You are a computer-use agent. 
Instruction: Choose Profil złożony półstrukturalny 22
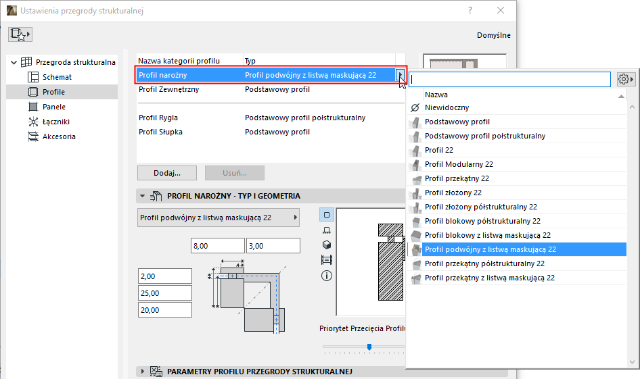coord(517,207)
